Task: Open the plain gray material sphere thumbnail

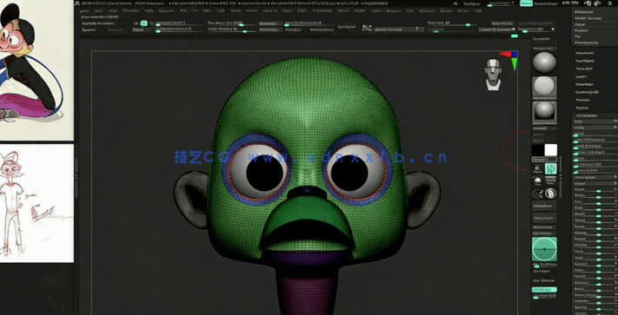Action: 544,113
